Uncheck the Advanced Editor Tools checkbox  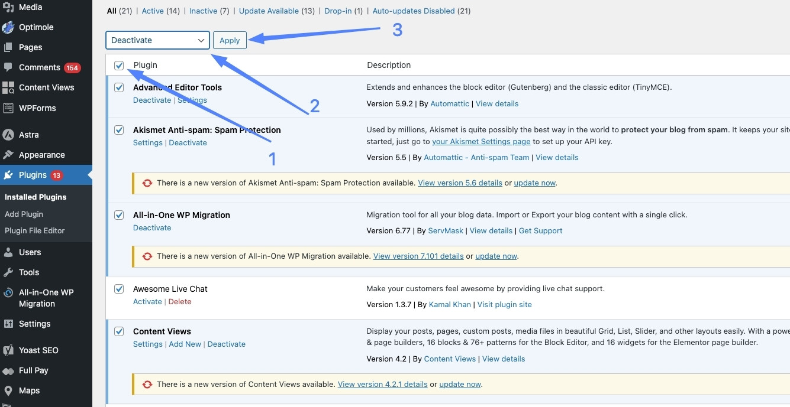pyautogui.click(x=119, y=87)
